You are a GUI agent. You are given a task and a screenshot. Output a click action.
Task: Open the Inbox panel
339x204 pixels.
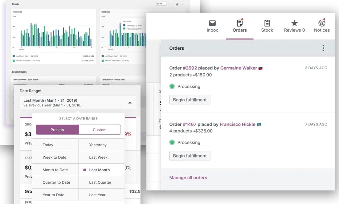(x=212, y=26)
